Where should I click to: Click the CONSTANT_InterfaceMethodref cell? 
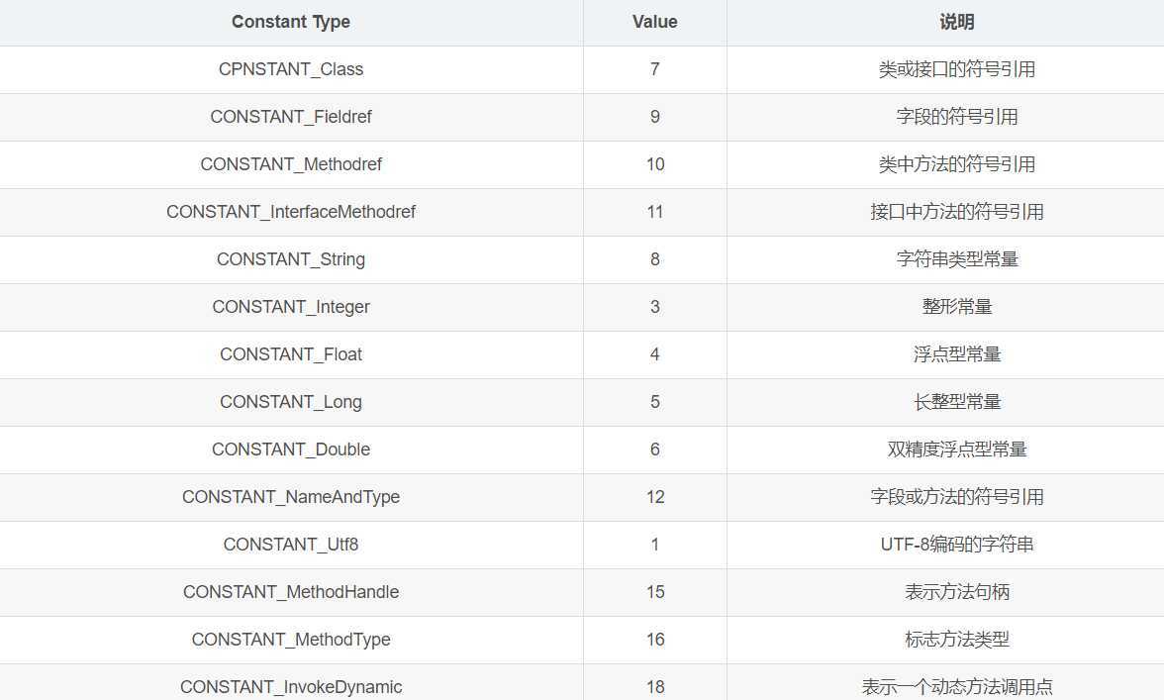[291, 212]
